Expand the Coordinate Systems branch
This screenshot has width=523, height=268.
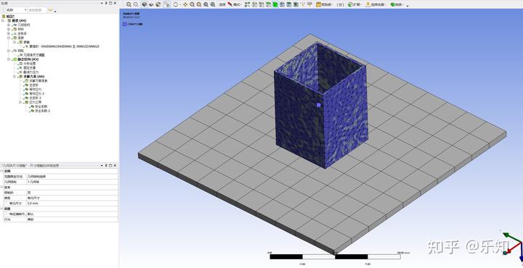9,33
